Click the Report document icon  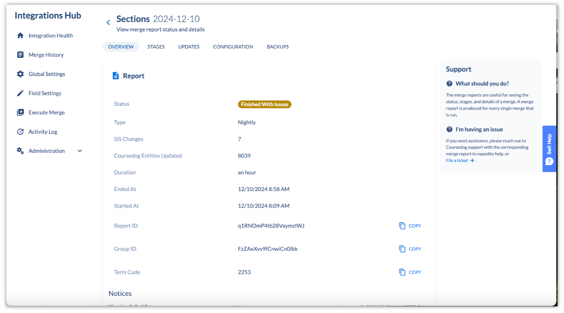116,76
